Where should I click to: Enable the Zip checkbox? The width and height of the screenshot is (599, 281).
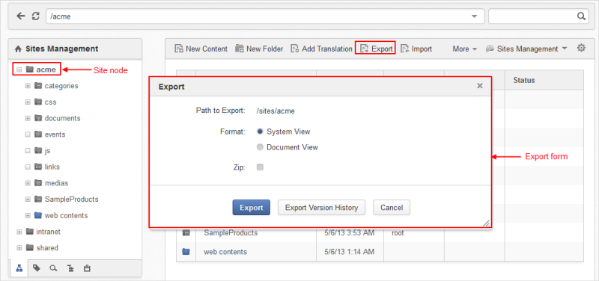[x=260, y=167]
